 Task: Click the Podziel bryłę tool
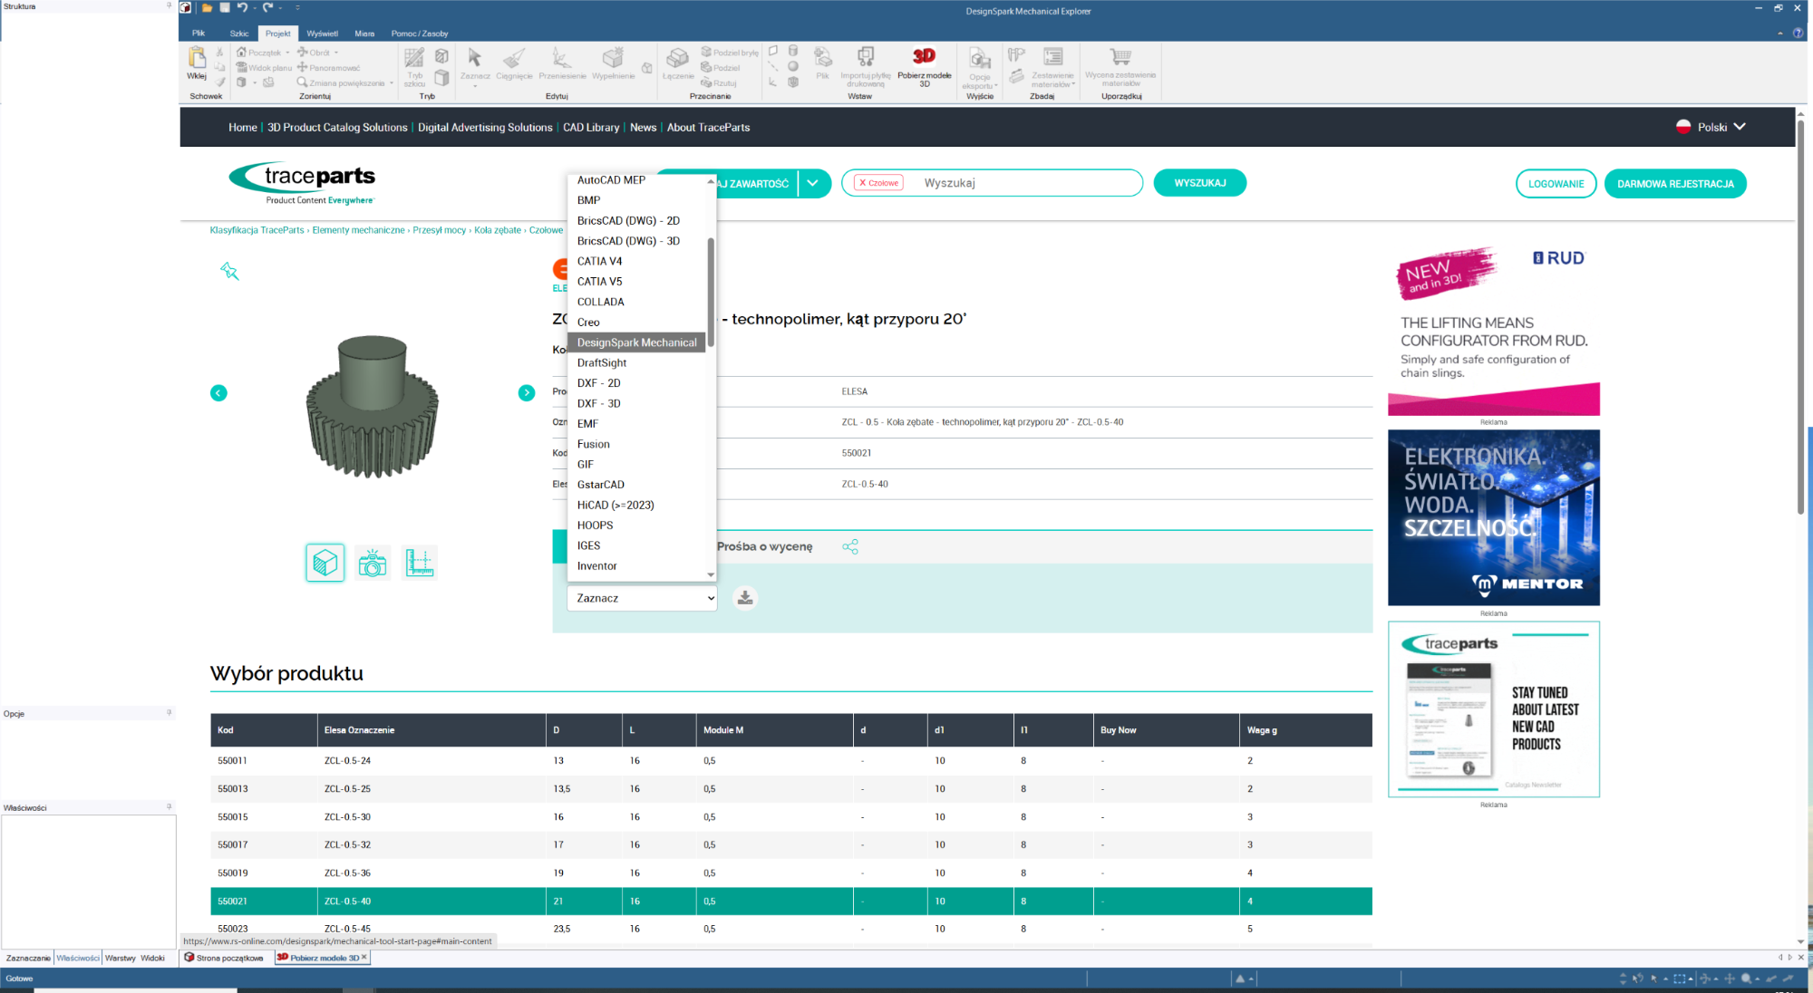[730, 53]
